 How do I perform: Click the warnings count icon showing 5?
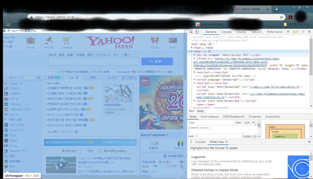[296, 32]
